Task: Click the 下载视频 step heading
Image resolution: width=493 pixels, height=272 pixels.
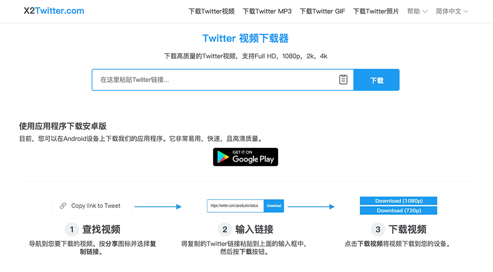Action: point(407,229)
